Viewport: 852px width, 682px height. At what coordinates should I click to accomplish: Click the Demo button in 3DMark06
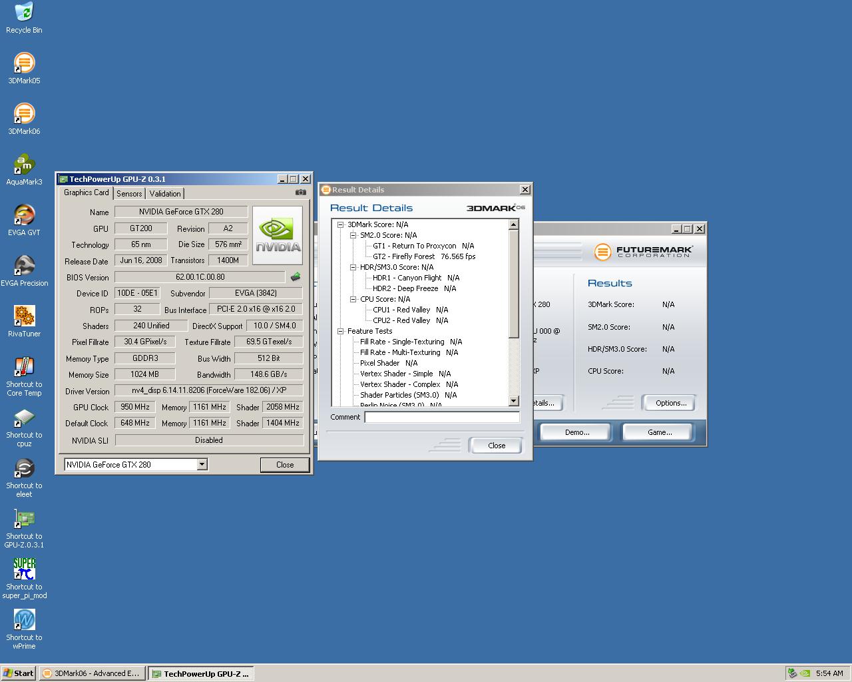(576, 432)
